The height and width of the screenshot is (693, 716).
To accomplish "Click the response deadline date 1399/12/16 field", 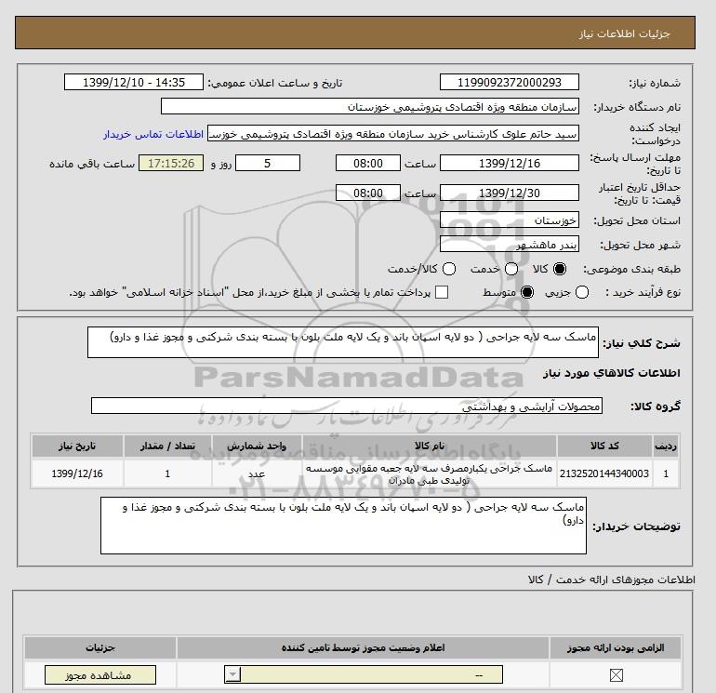I will coord(510,163).
